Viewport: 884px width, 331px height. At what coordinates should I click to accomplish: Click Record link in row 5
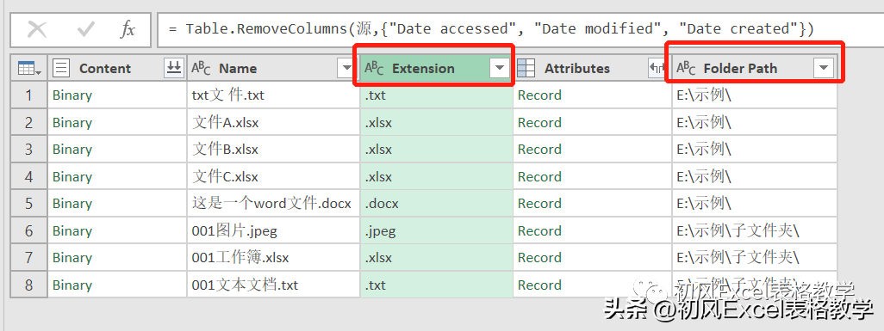[x=539, y=203]
